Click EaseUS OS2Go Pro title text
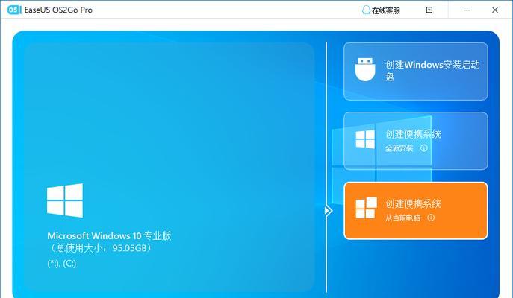 point(58,10)
